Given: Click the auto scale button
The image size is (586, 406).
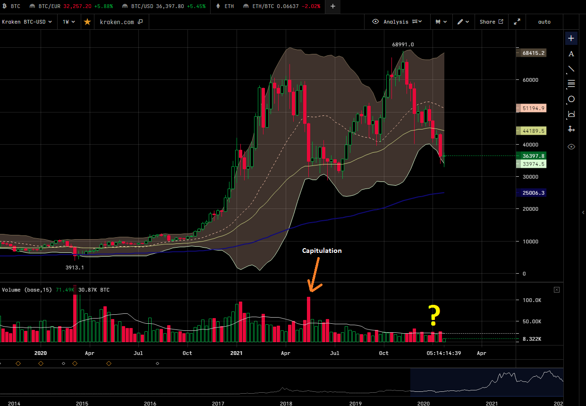Looking at the screenshot, I should (544, 22).
